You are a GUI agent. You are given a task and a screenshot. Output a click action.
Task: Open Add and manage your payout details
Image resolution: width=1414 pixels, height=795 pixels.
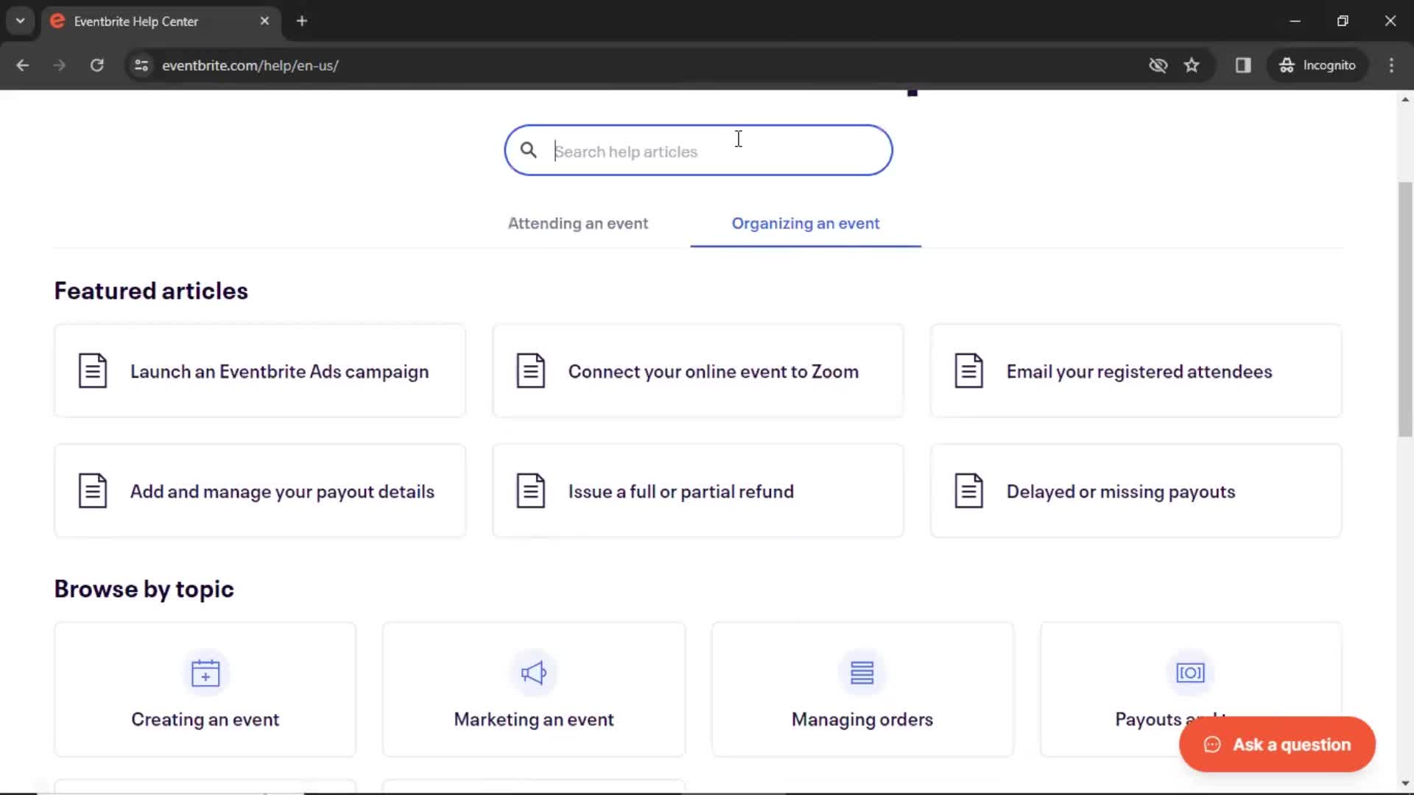point(260,491)
